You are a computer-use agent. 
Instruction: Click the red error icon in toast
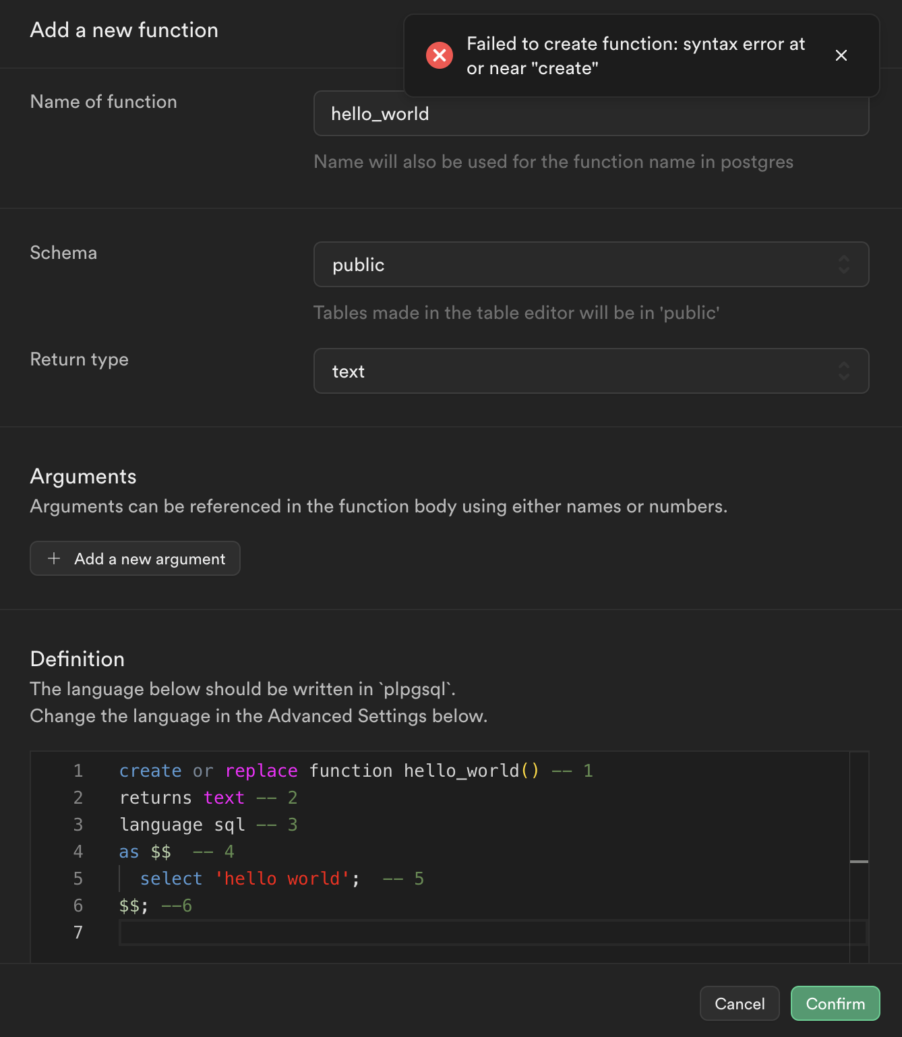440,55
